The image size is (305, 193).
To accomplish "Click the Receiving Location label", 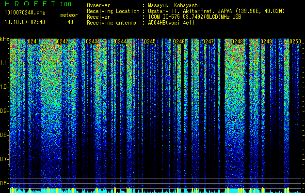I will click(x=113, y=11).
